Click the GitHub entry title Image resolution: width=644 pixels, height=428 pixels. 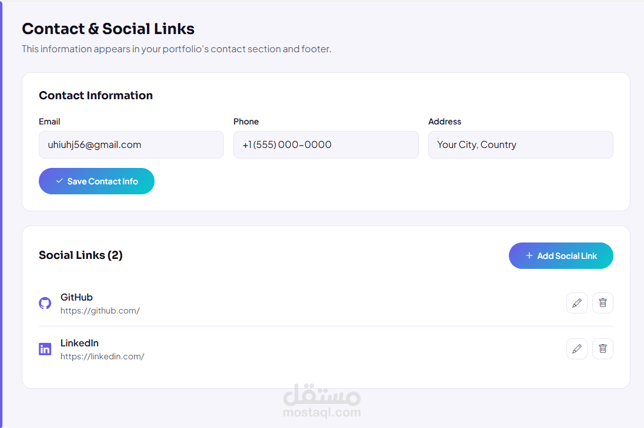(x=76, y=297)
